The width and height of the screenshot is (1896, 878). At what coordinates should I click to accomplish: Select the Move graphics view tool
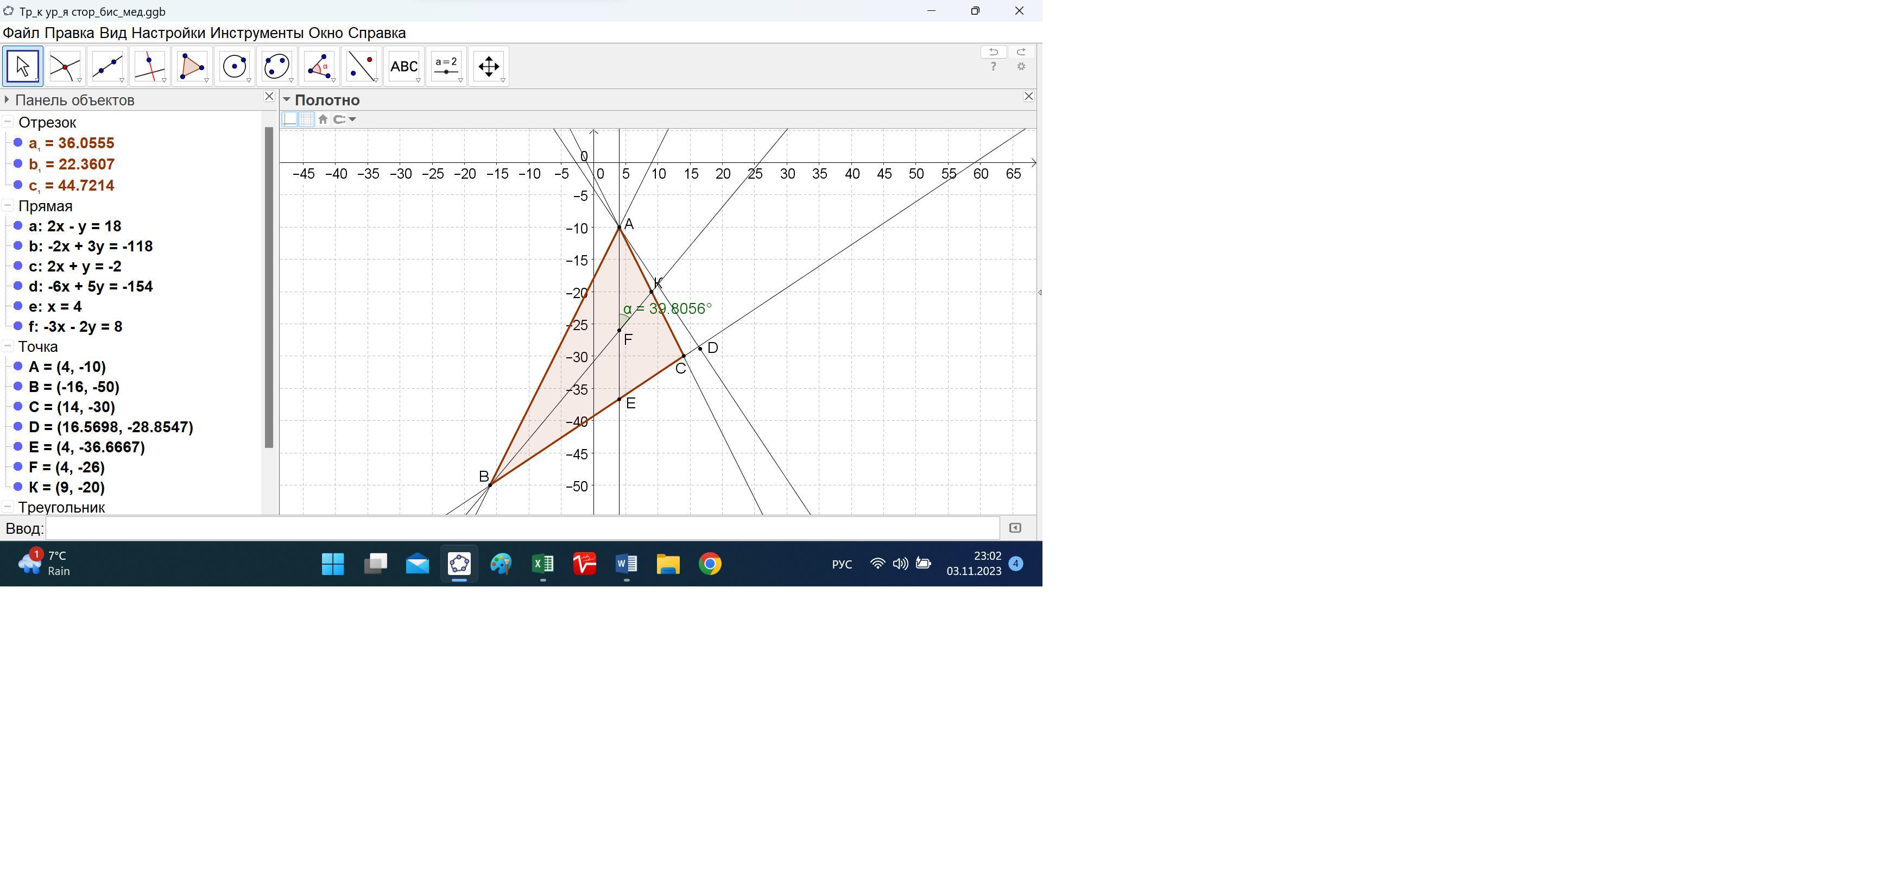click(488, 66)
